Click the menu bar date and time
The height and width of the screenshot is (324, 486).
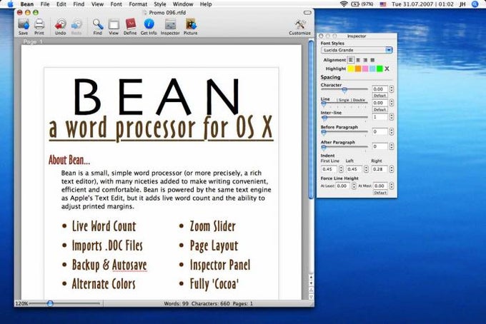[x=422, y=4]
